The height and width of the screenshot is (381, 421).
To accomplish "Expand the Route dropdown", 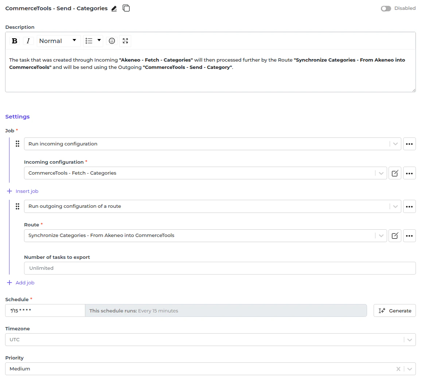I will coord(381,236).
